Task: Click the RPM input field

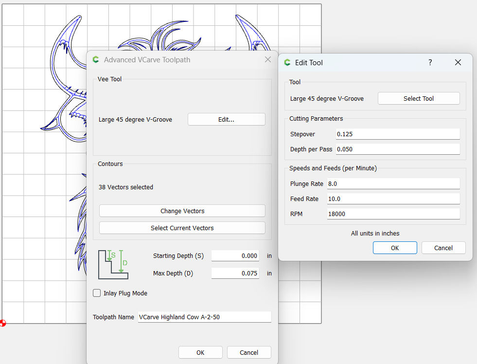Action: (x=393, y=214)
